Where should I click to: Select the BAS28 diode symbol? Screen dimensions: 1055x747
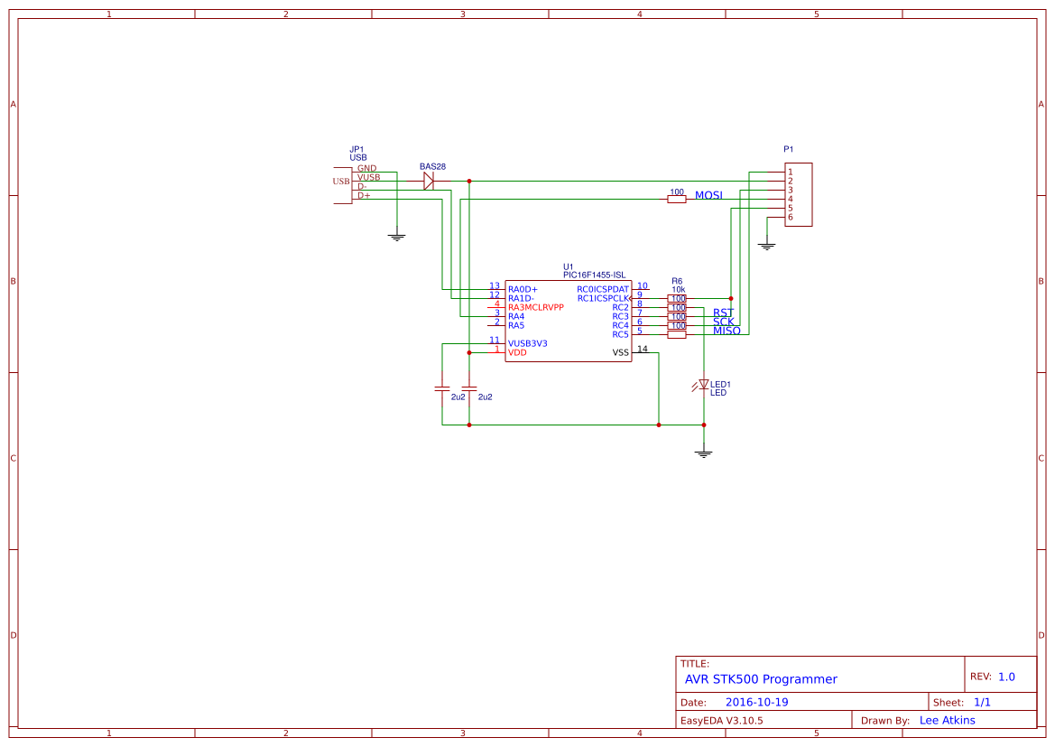428,180
